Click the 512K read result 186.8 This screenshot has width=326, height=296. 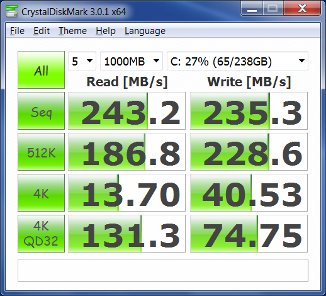[x=126, y=152]
